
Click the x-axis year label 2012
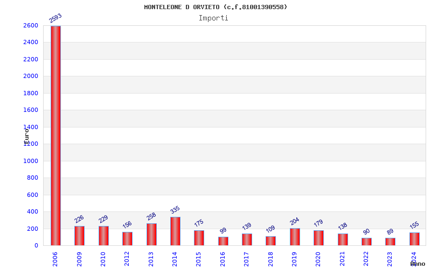point(127,259)
